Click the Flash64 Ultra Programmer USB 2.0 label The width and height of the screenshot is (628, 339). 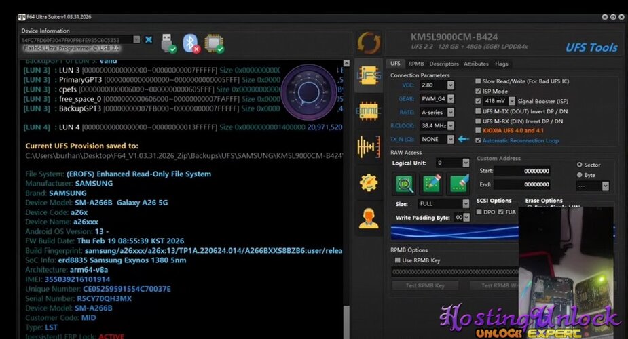[x=71, y=48]
